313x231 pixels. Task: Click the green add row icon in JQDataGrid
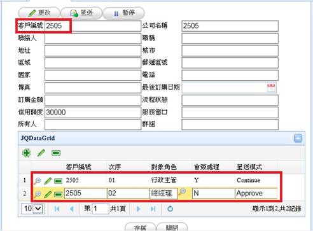pos(27,153)
